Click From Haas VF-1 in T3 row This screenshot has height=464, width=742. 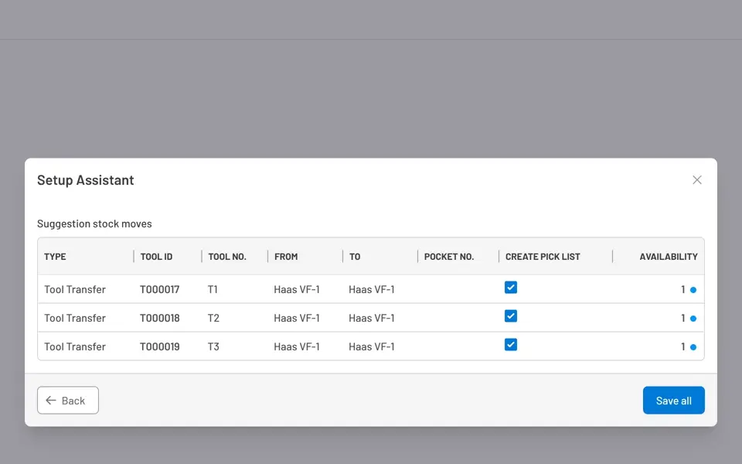click(297, 346)
